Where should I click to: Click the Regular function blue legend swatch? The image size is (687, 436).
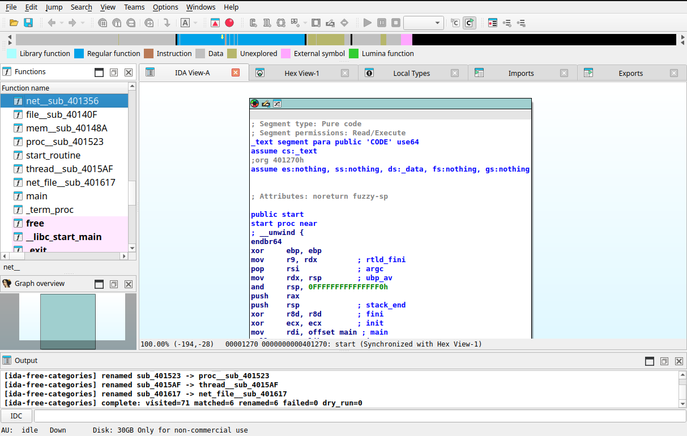point(79,54)
